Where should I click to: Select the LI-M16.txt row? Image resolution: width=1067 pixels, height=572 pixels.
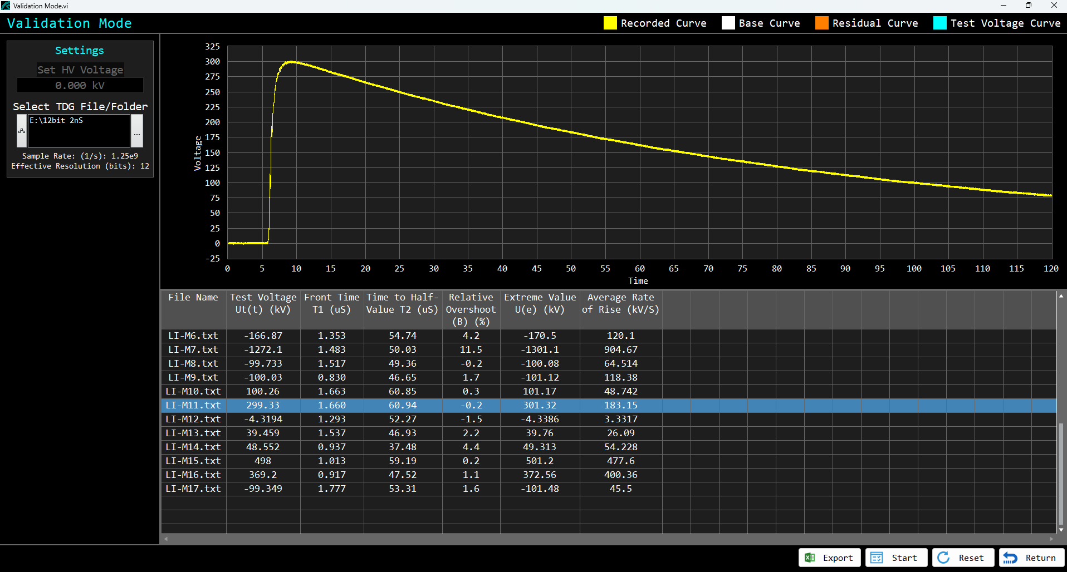tap(609, 475)
